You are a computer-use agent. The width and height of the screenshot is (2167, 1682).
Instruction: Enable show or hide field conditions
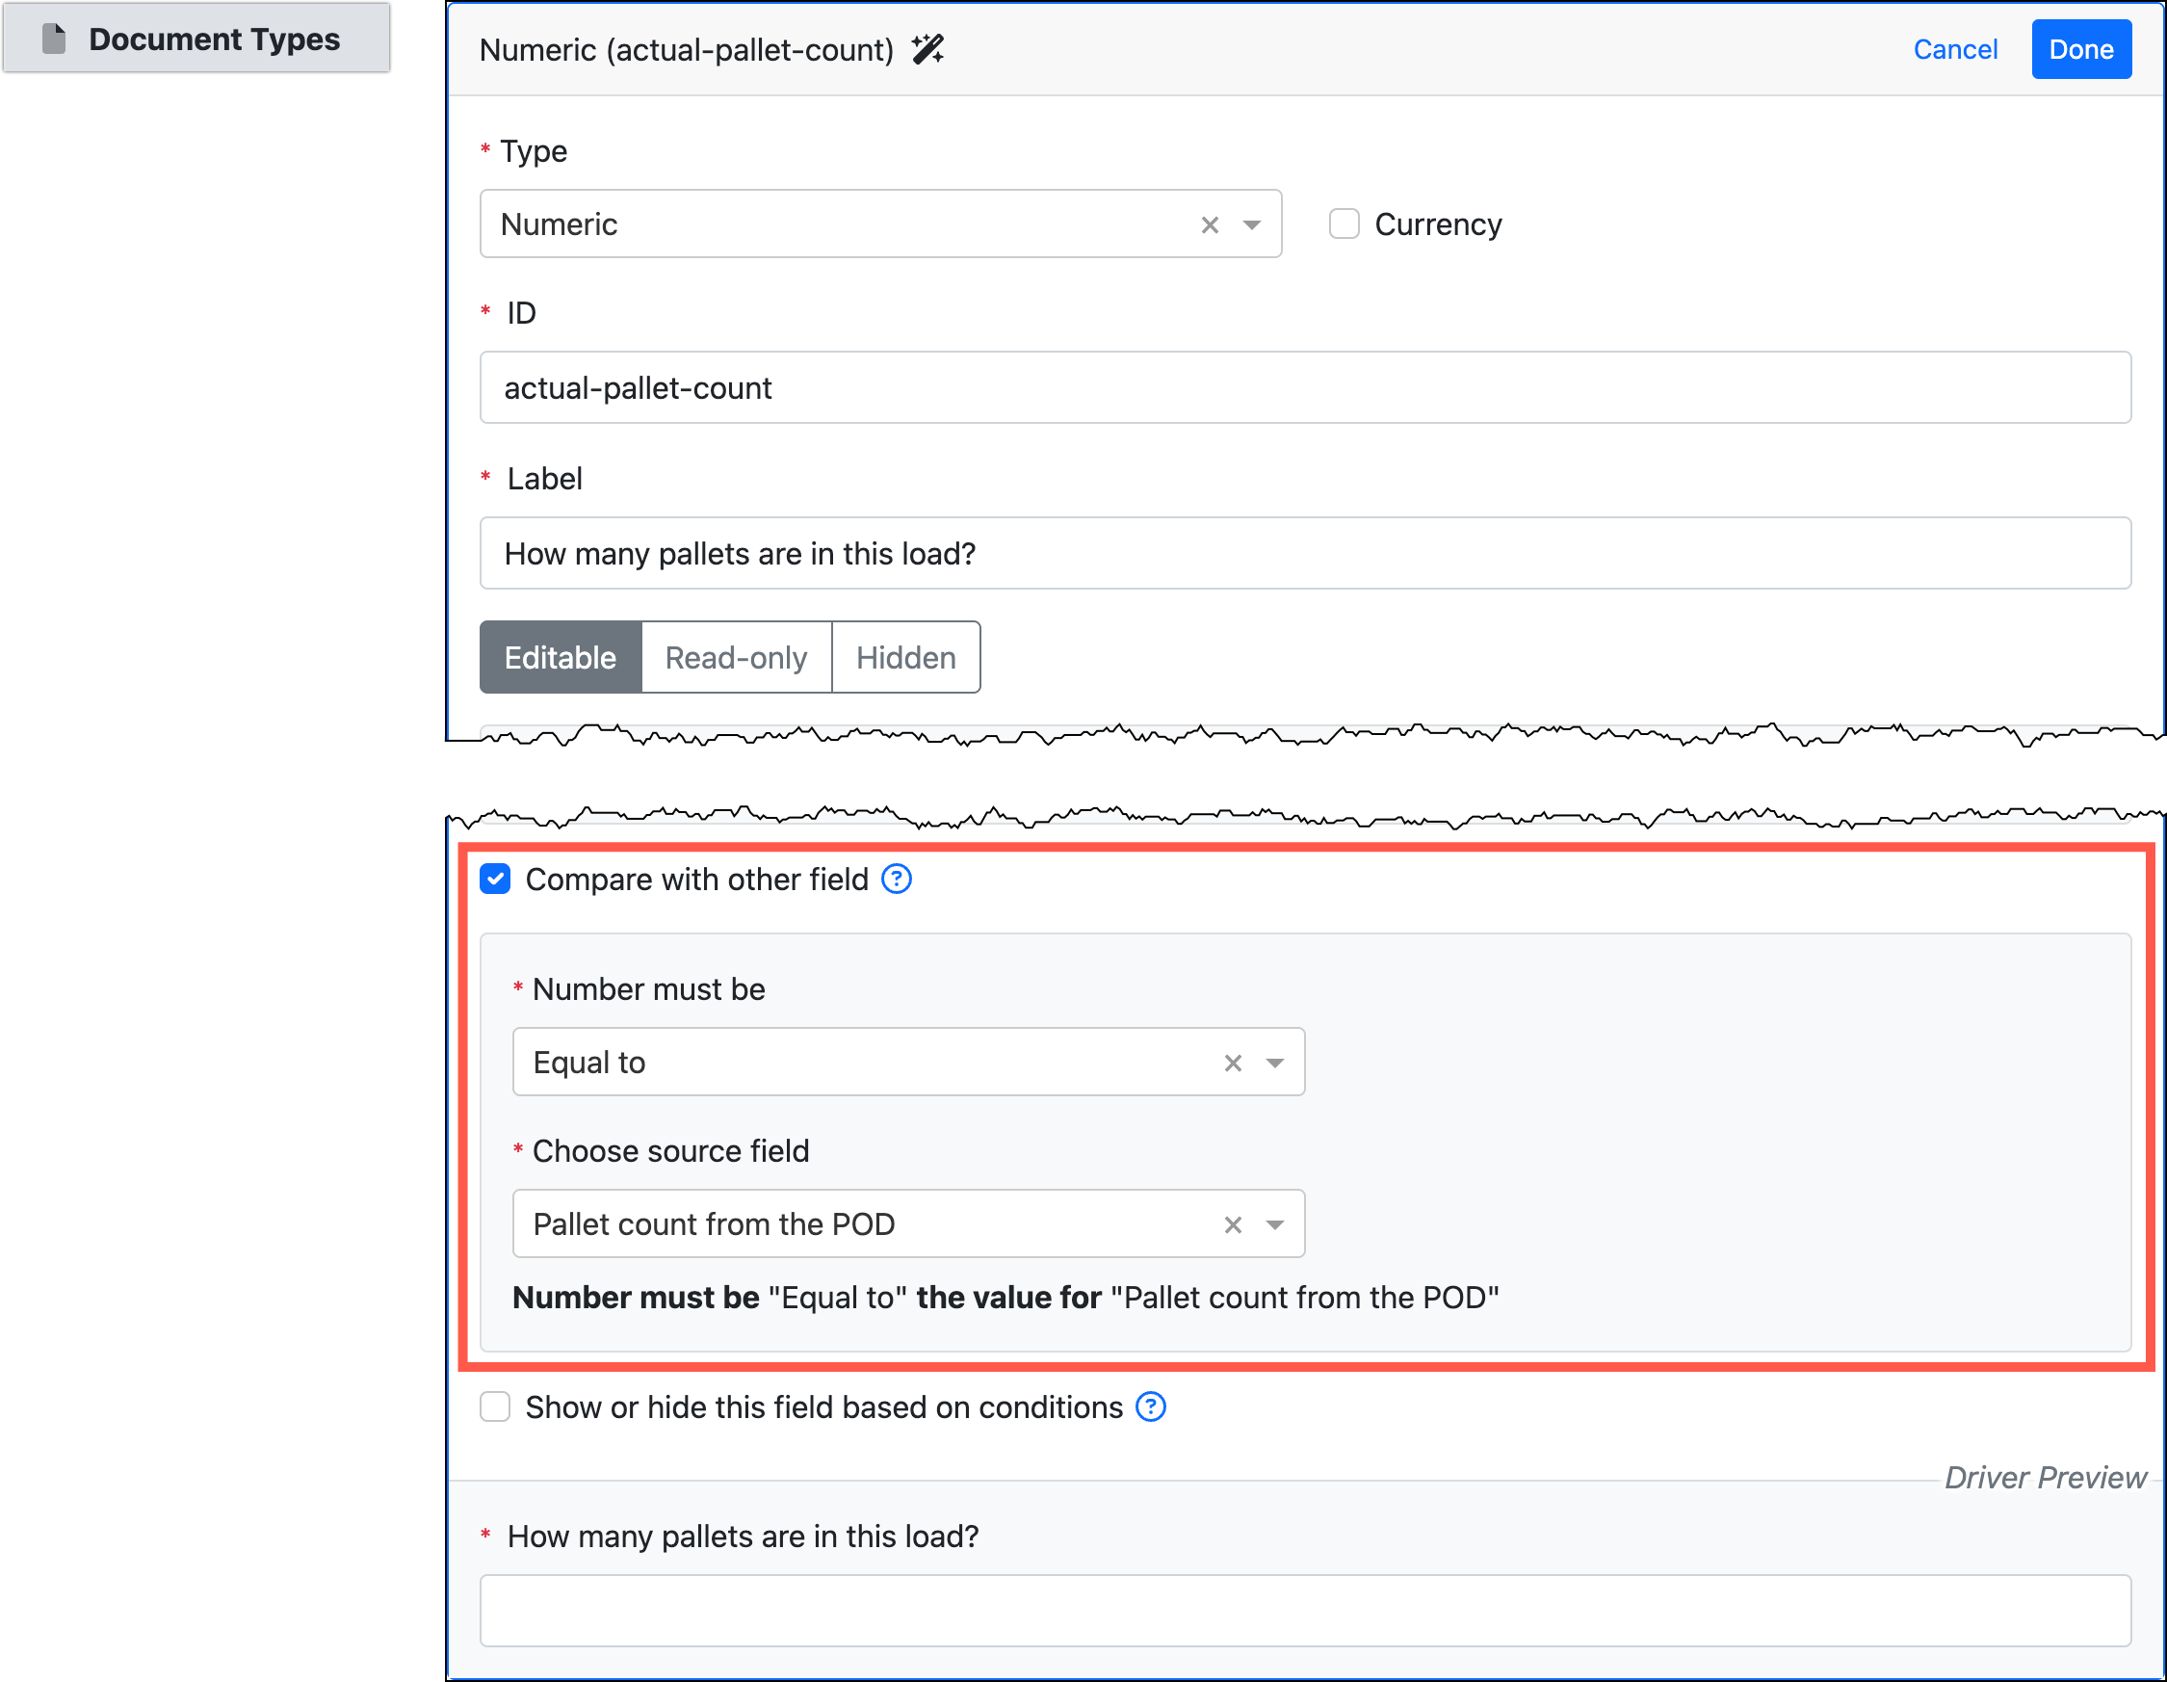(x=495, y=1407)
